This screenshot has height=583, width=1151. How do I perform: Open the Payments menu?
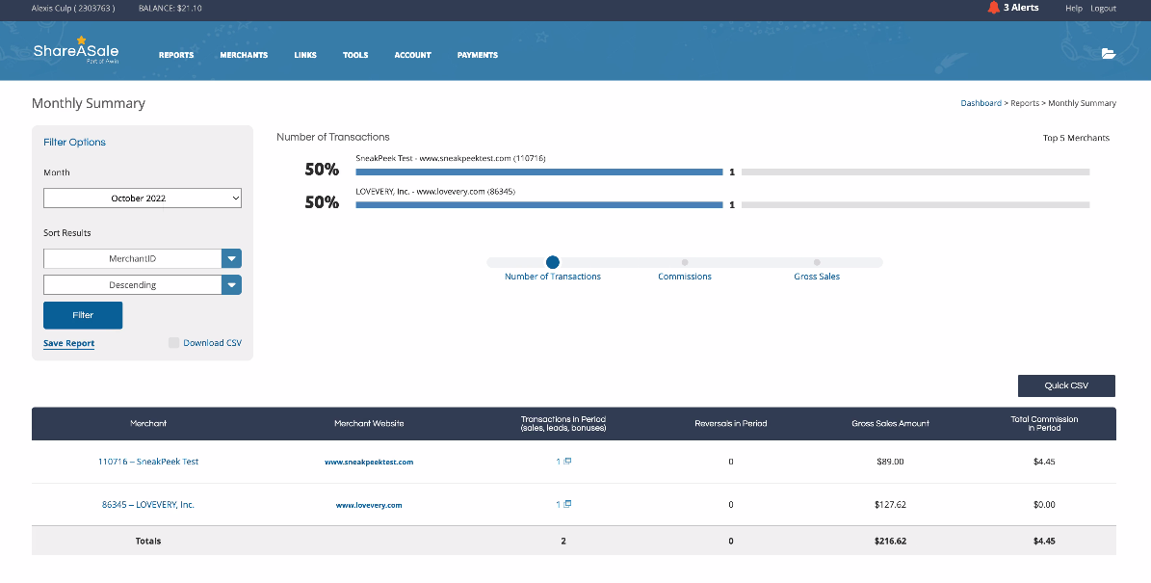(477, 55)
